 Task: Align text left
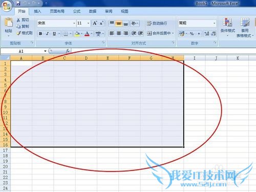[x=112, y=33]
